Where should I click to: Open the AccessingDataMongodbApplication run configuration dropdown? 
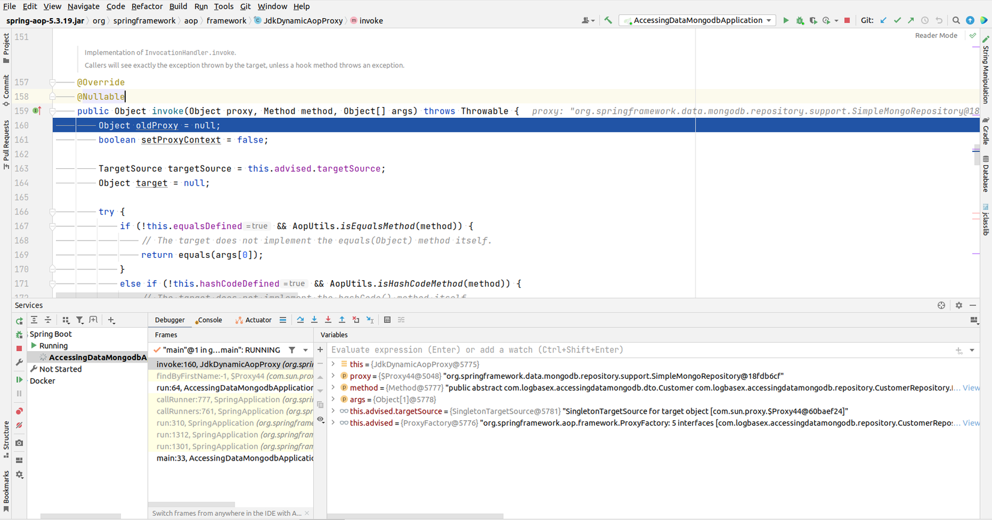coord(699,20)
